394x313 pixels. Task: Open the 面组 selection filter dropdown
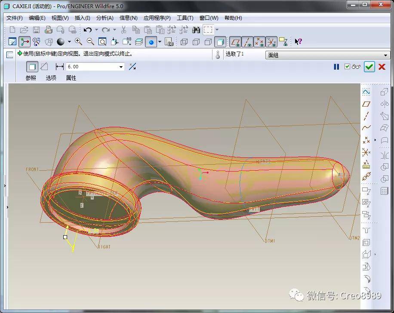click(x=385, y=55)
